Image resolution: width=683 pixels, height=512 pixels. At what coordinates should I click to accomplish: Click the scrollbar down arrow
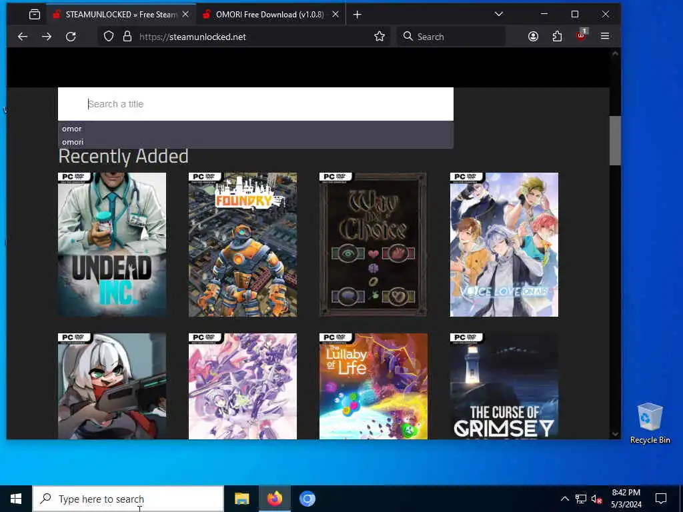point(615,433)
